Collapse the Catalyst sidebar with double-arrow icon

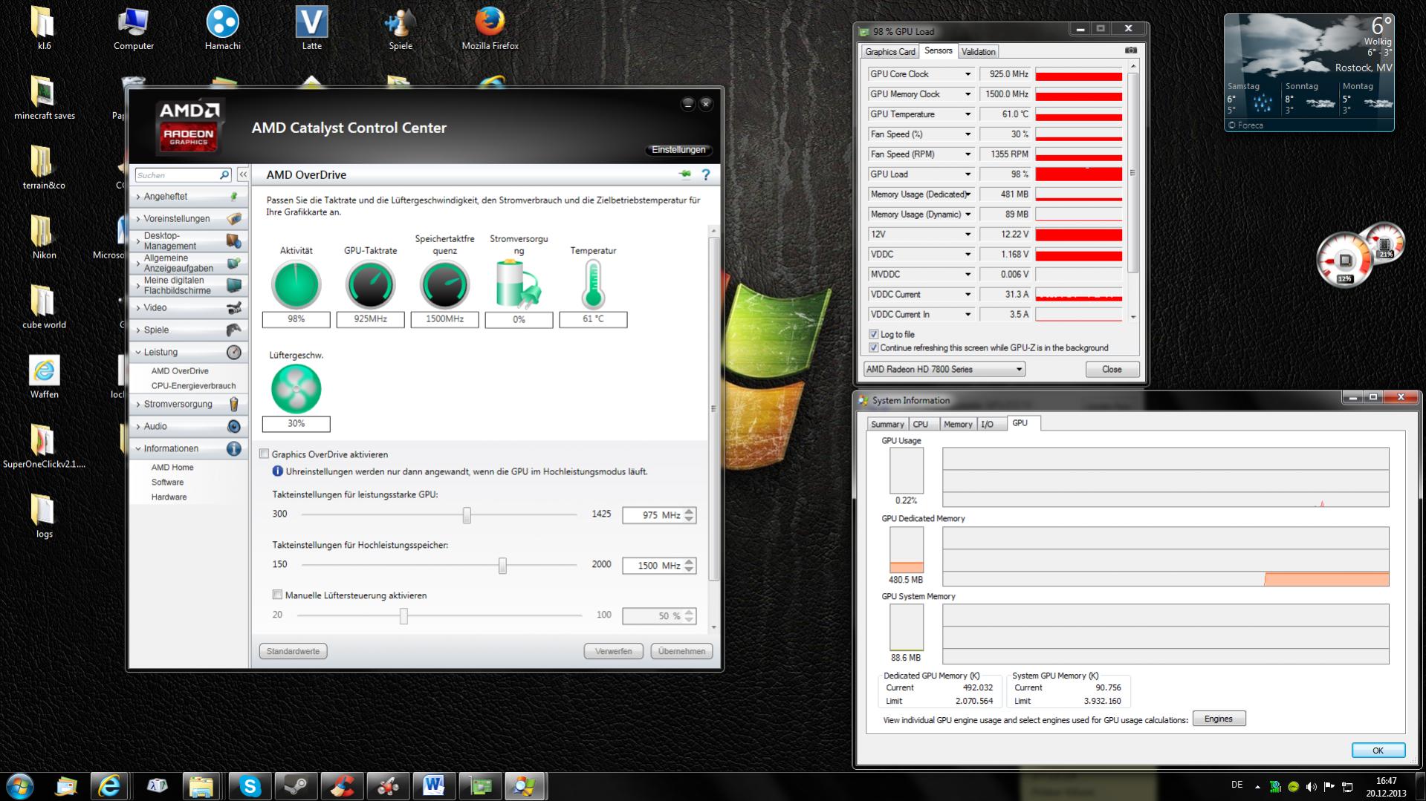243,175
